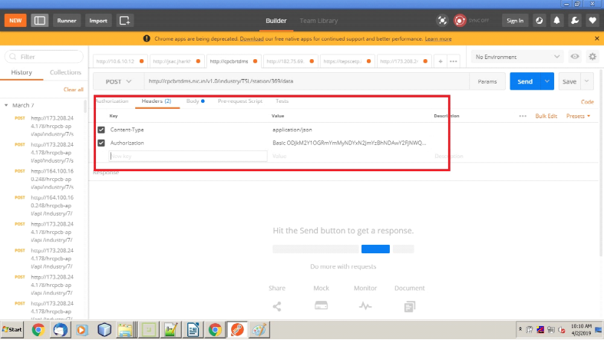604x340 pixels.
Task: Click the interceptor satellite icon
Action: pos(442,21)
